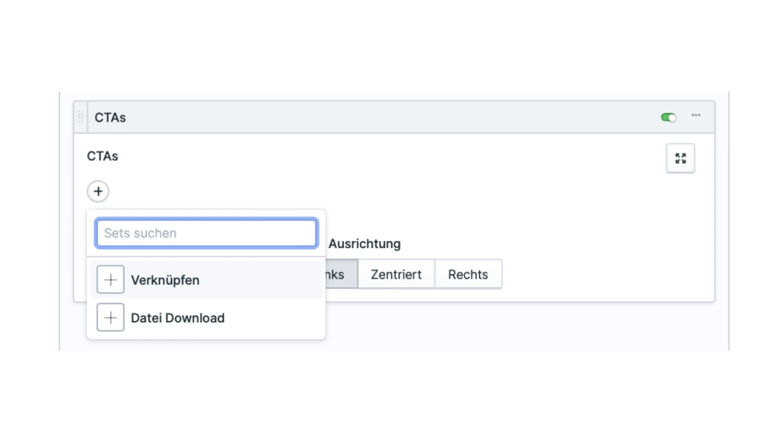784x422 pixels.
Task: Click empty space in the CTAs header bar
Action: (381, 118)
